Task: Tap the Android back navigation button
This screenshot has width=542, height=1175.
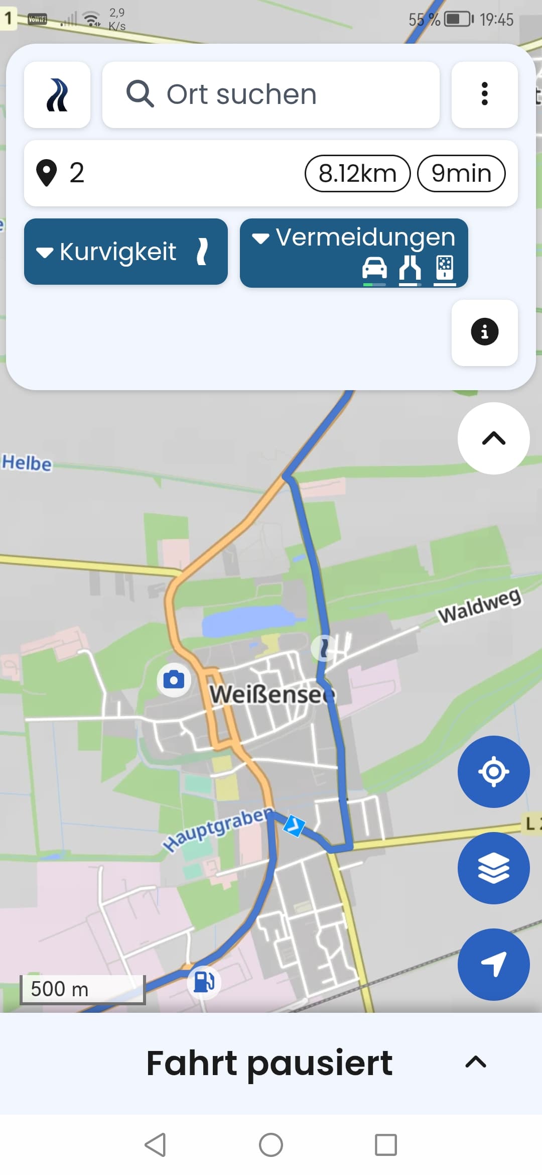Action: click(155, 1145)
